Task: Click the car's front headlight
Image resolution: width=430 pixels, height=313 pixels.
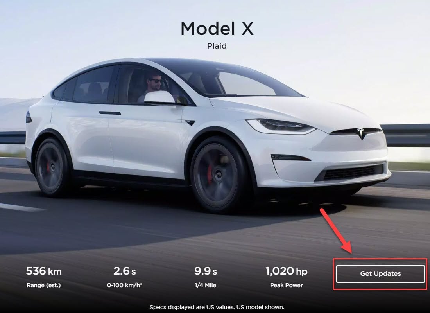Action: pyautogui.click(x=281, y=126)
